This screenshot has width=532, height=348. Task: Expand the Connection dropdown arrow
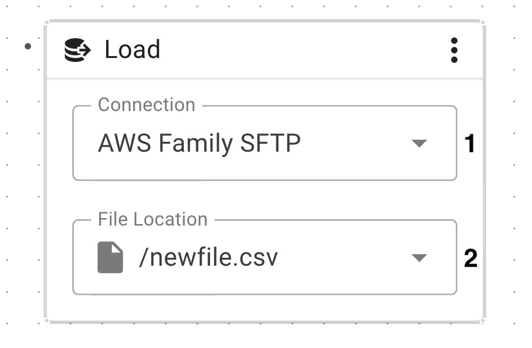coord(419,143)
